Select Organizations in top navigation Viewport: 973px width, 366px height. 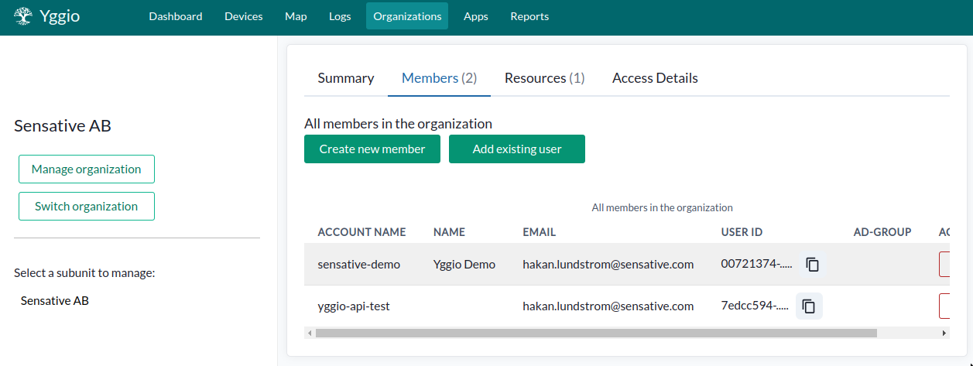point(407,16)
